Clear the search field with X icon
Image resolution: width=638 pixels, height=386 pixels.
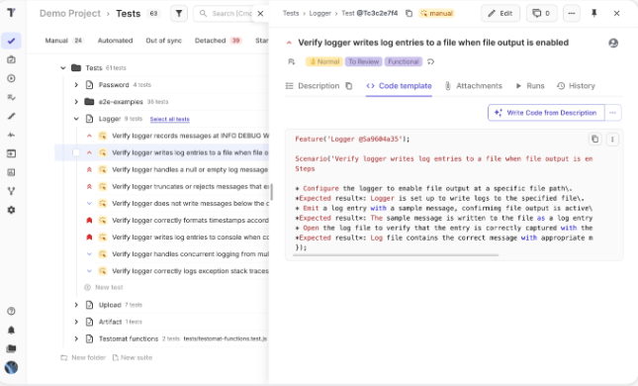(x=260, y=14)
